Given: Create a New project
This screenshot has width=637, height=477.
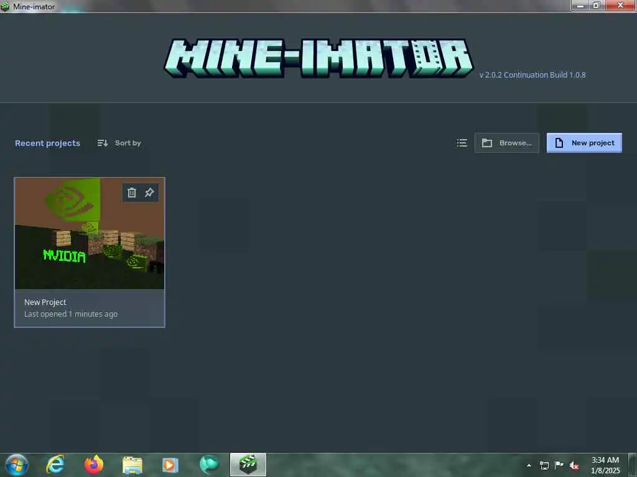Looking at the screenshot, I should [x=584, y=143].
